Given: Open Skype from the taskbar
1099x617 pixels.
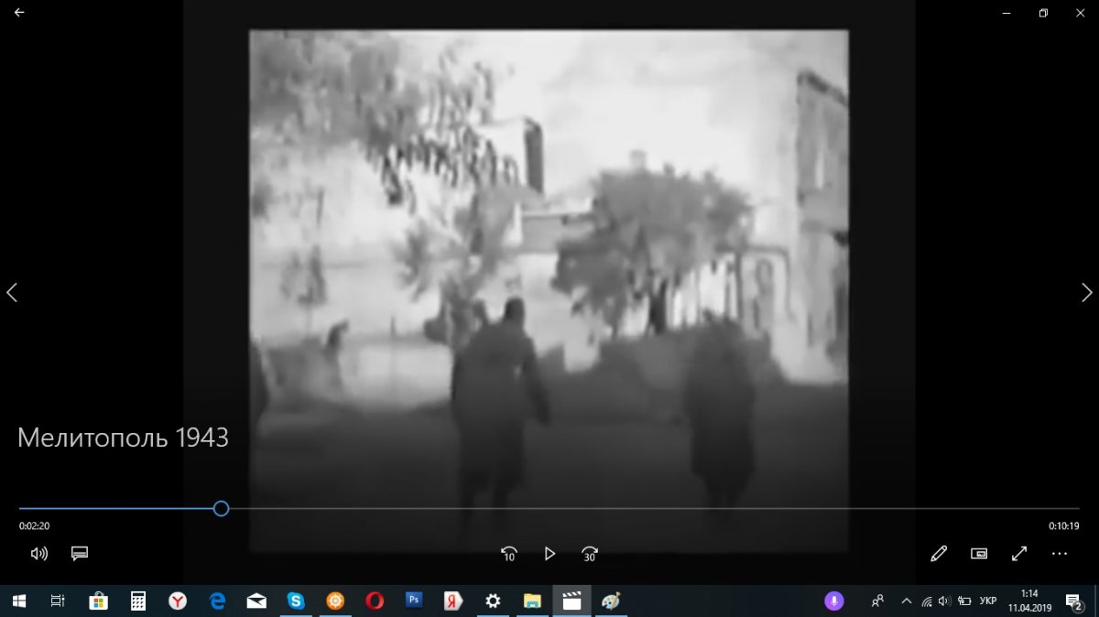Looking at the screenshot, I should tap(296, 601).
